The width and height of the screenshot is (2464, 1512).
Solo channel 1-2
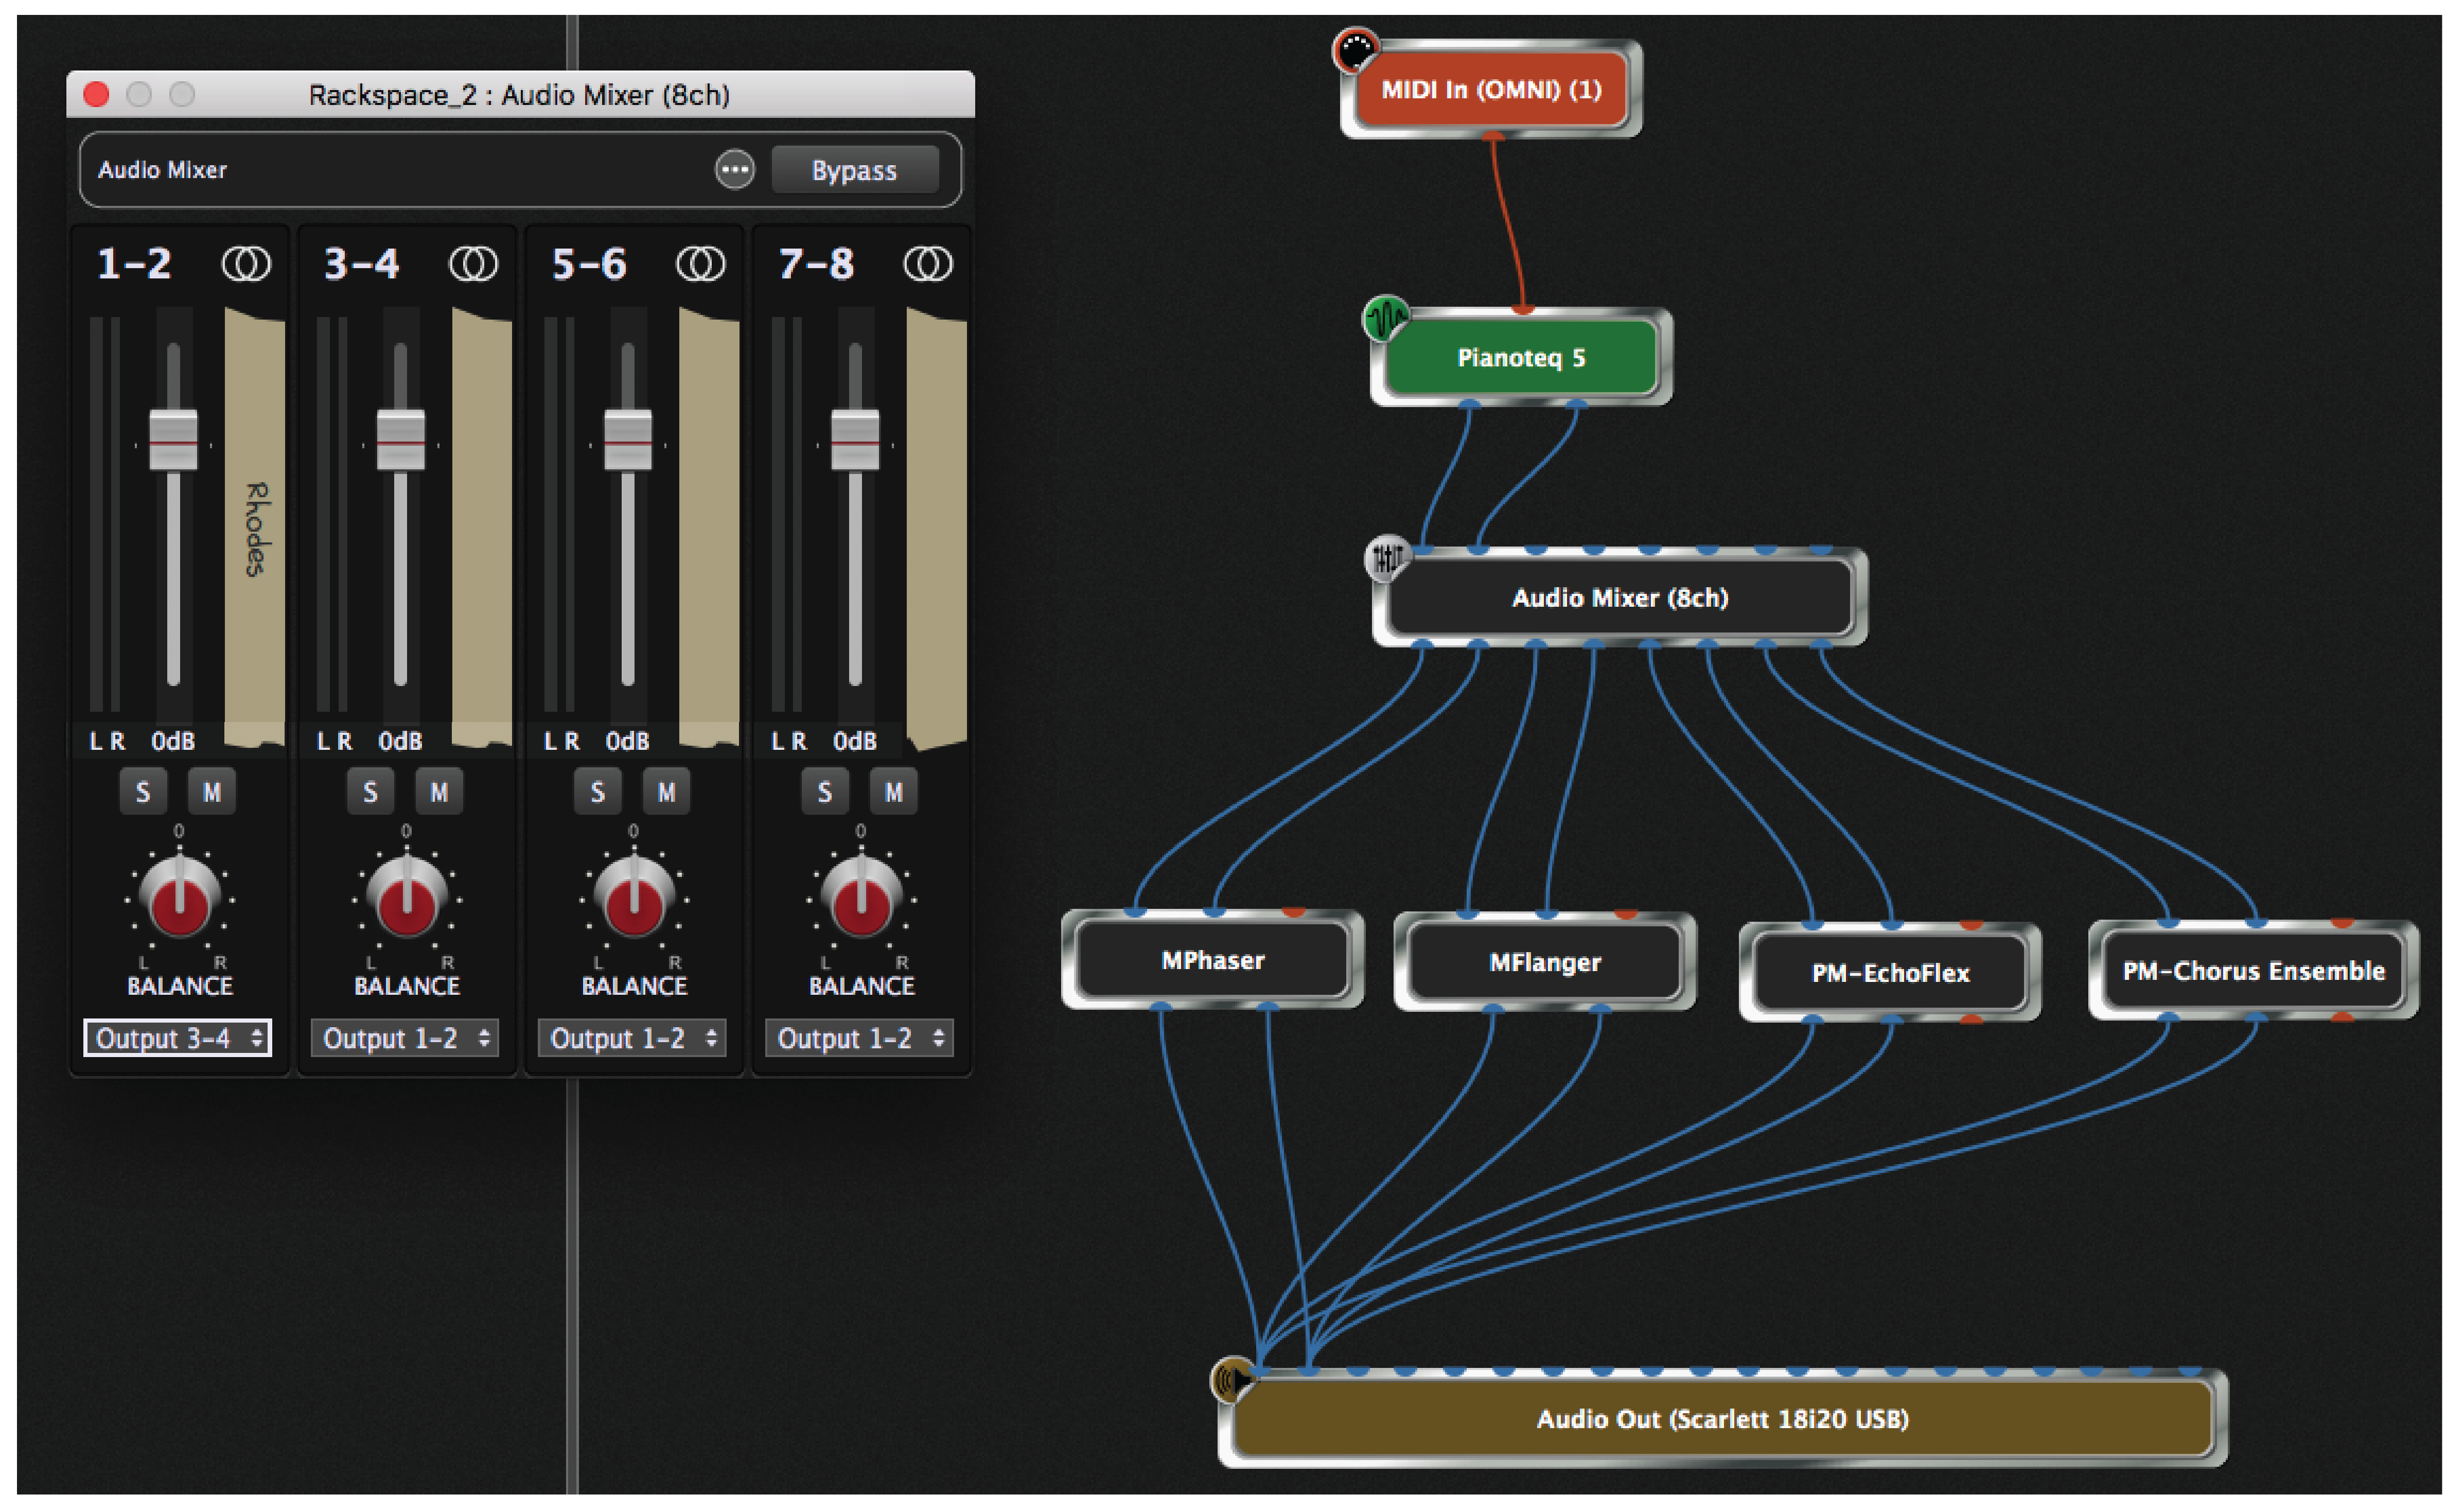click(143, 792)
